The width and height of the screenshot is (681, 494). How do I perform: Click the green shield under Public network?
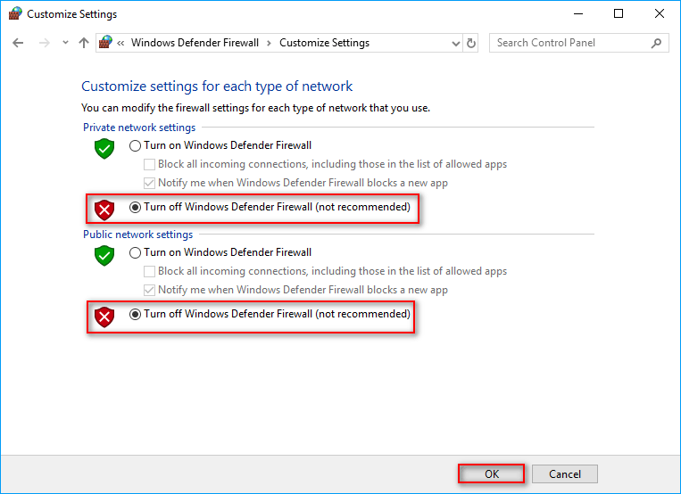click(x=104, y=256)
